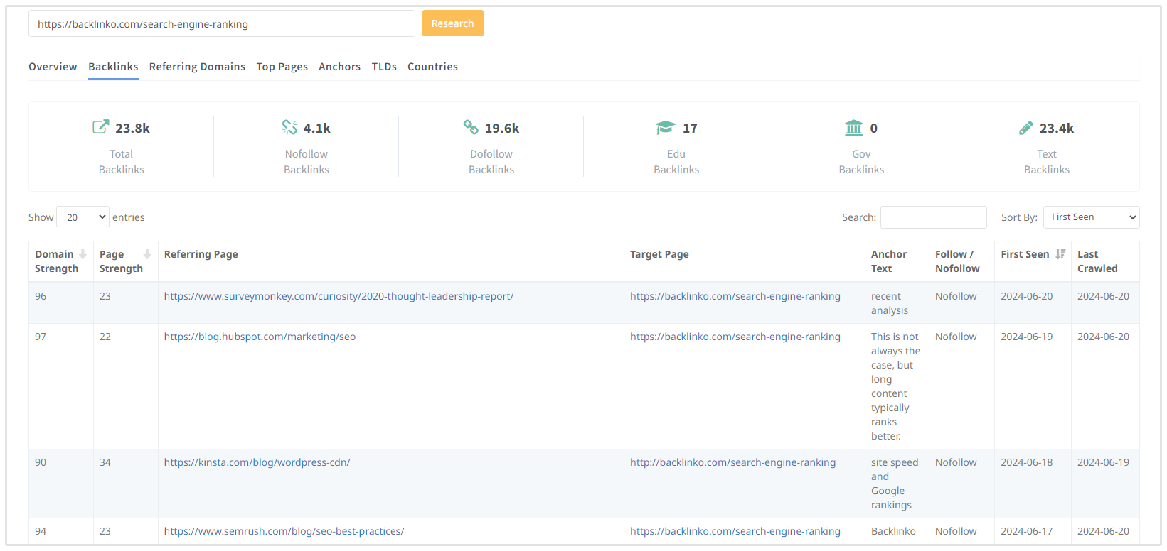Click the Dofollow Backlinks chain icon
This screenshot has width=1167, height=551.
pyautogui.click(x=471, y=127)
